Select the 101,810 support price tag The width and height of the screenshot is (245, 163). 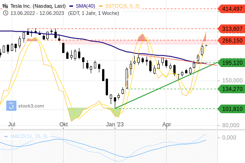point(231,109)
